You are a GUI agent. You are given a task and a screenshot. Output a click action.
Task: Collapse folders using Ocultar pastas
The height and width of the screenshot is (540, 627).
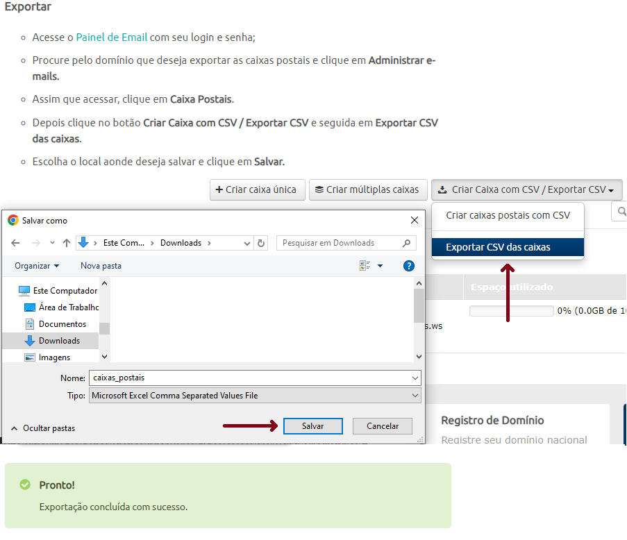42,428
